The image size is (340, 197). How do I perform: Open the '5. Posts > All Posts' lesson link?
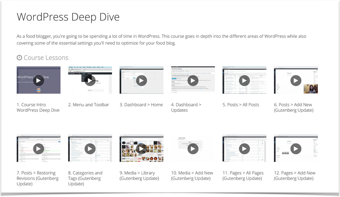click(x=241, y=105)
